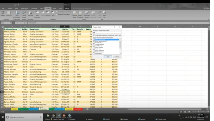The width and height of the screenshot is (214, 121).
Task: Open PowerPoint from the taskbar
Action: tap(64, 116)
